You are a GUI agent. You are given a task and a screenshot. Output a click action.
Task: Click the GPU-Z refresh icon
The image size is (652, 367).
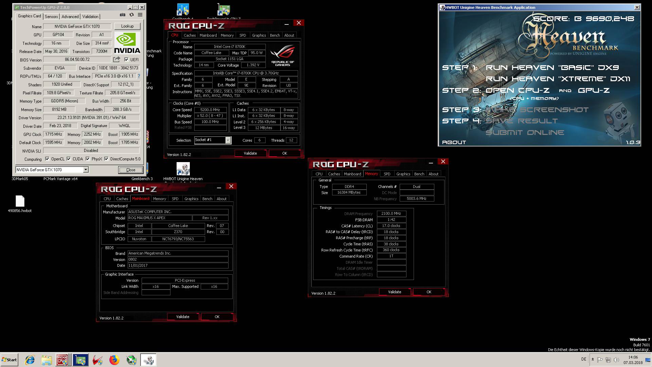131,15
